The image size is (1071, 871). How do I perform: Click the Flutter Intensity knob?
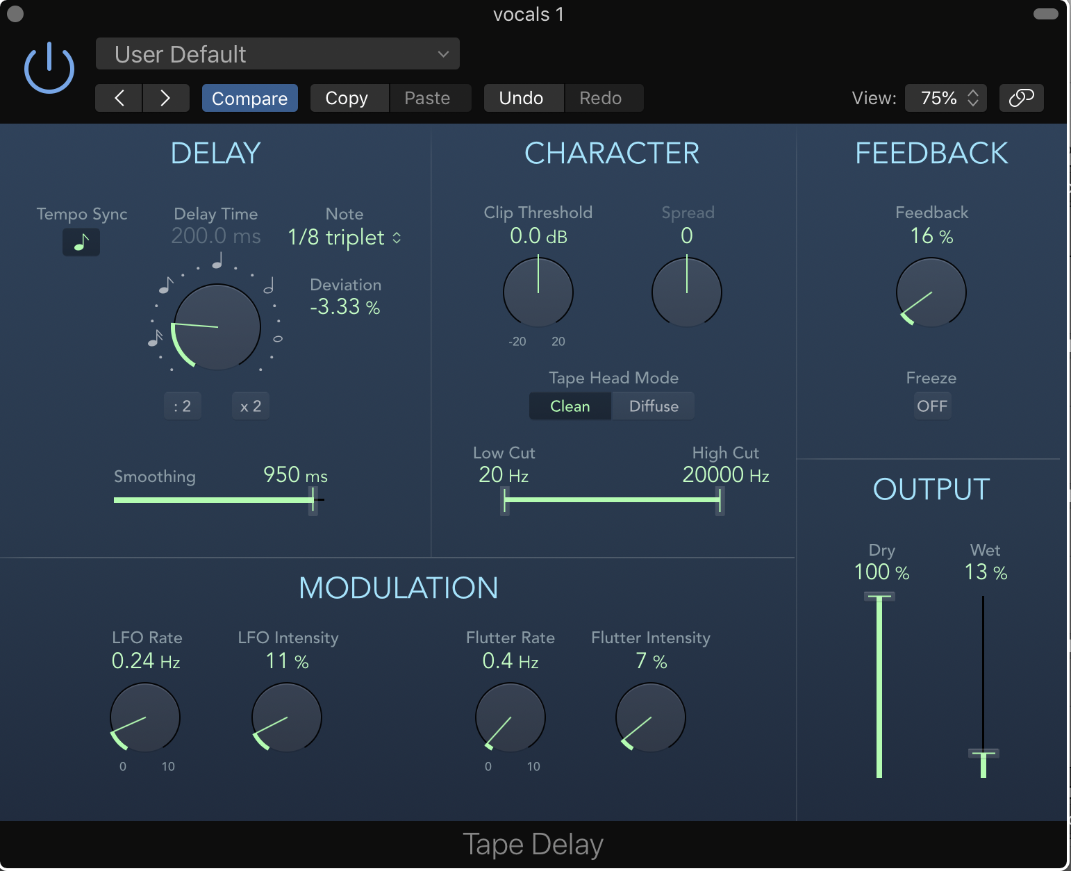tap(651, 717)
